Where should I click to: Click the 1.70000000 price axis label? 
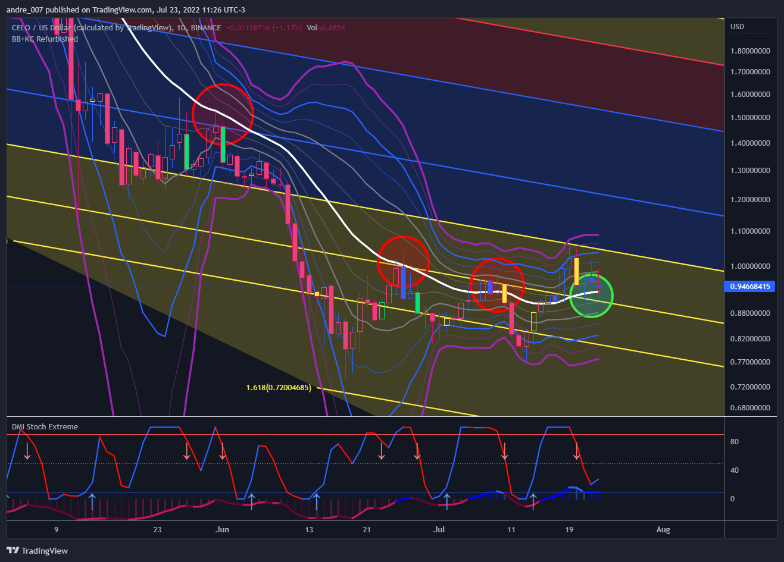pos(750,72)
